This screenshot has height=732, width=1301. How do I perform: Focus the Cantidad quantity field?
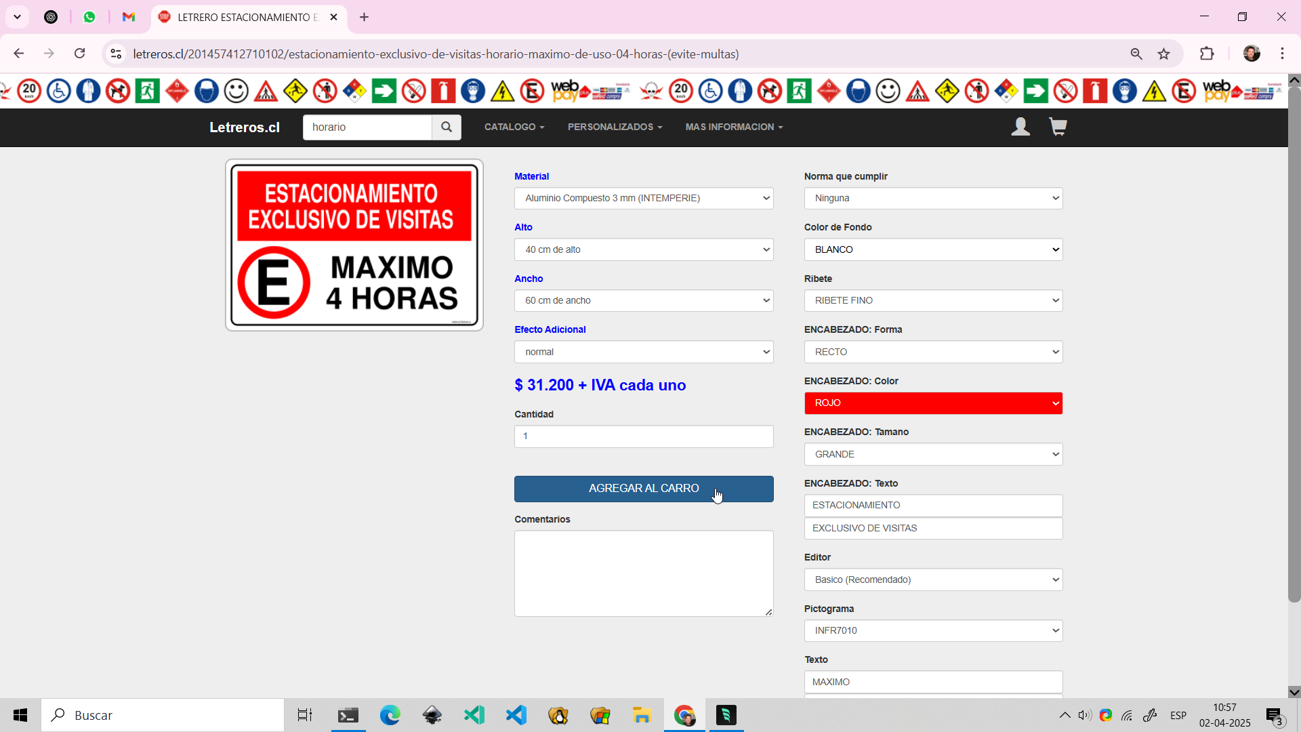point(644,436)
